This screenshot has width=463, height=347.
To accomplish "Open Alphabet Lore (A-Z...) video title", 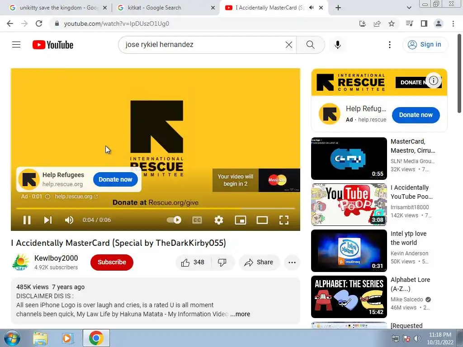I will click(410, 284).
